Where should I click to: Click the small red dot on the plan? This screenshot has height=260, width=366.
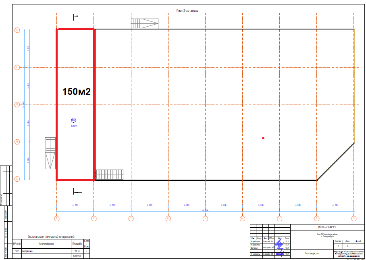coord(263,138)
